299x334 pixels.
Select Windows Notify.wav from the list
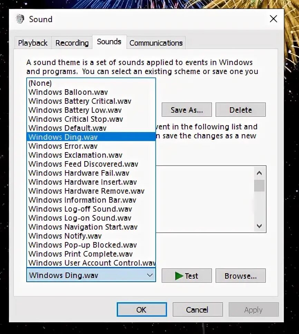(x=65, y=236)
